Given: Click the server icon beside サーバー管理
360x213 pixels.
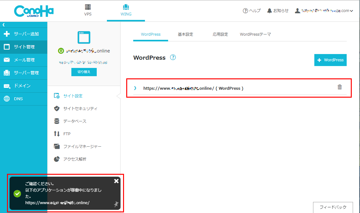Looking at the screenshot, I should pyautogui.click(x=7, y=73).
